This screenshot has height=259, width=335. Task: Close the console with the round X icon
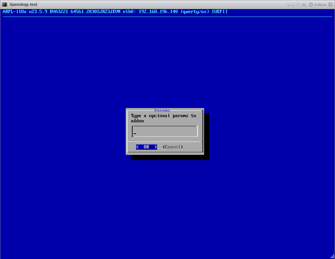coord(330,5)
